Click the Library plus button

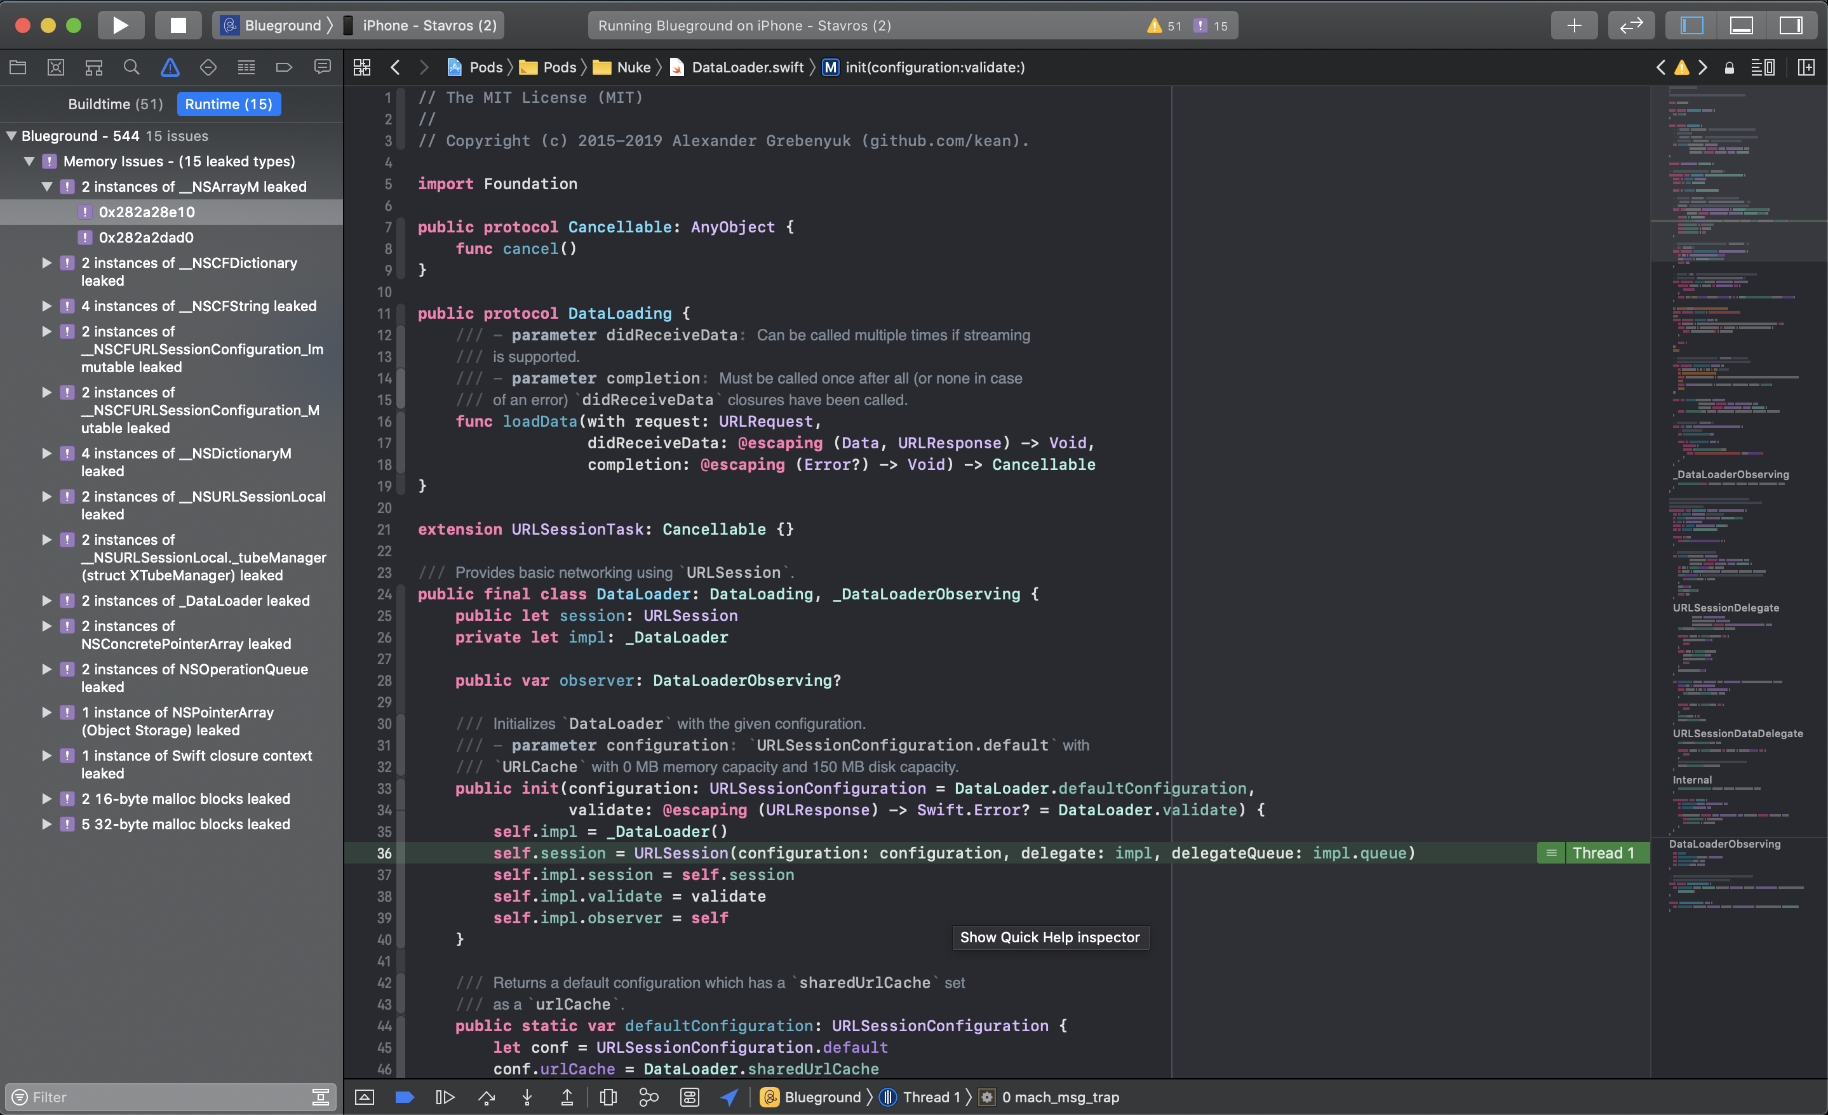point(1575,25)
